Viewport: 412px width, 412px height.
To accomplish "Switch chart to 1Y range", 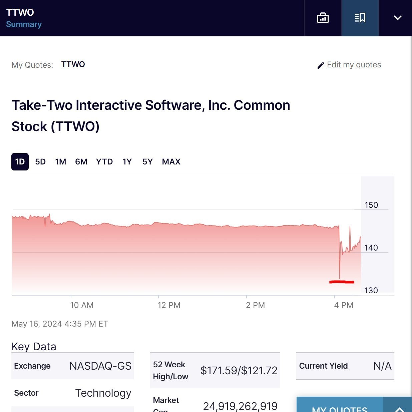I will (x=127, y=162).
